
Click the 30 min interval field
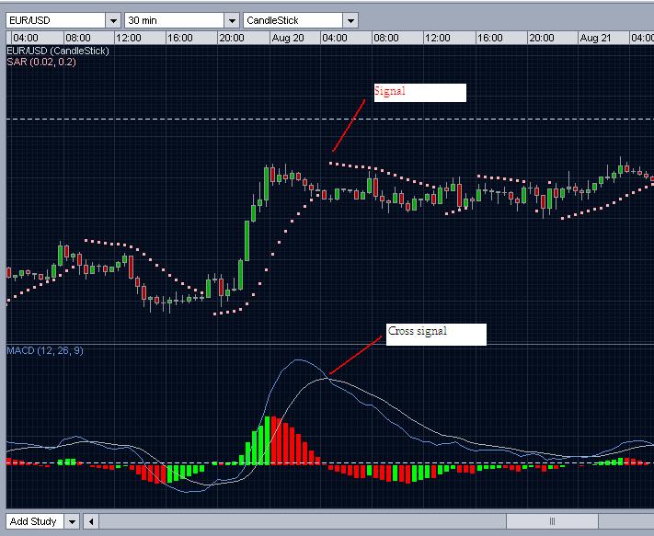tap(175, 20)
